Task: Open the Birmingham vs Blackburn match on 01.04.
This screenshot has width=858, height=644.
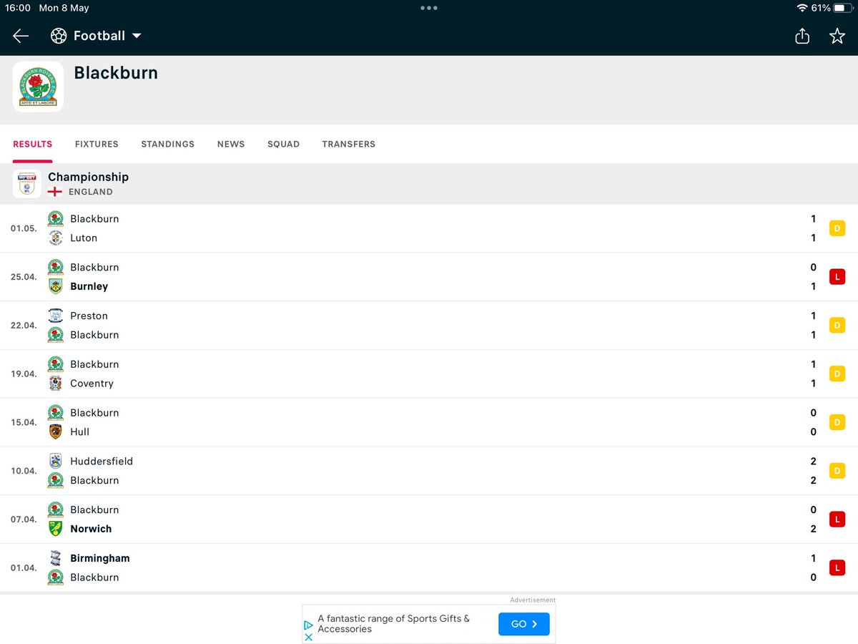Action: pos(429,568)
